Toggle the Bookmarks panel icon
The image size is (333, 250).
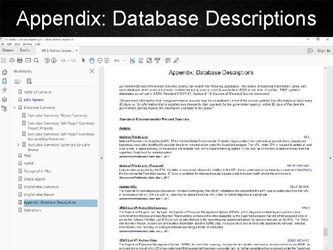(5, 81)
